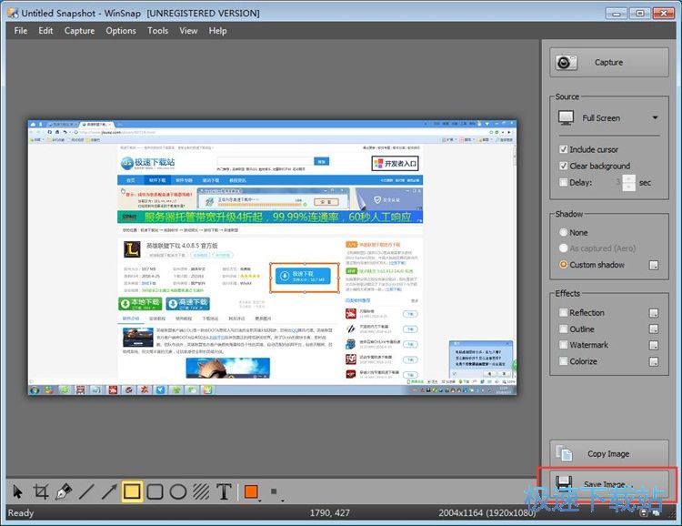The height and width of the screenshot is (526, 682).
Task: Enable the Delay checkbox
Action: 563,182
